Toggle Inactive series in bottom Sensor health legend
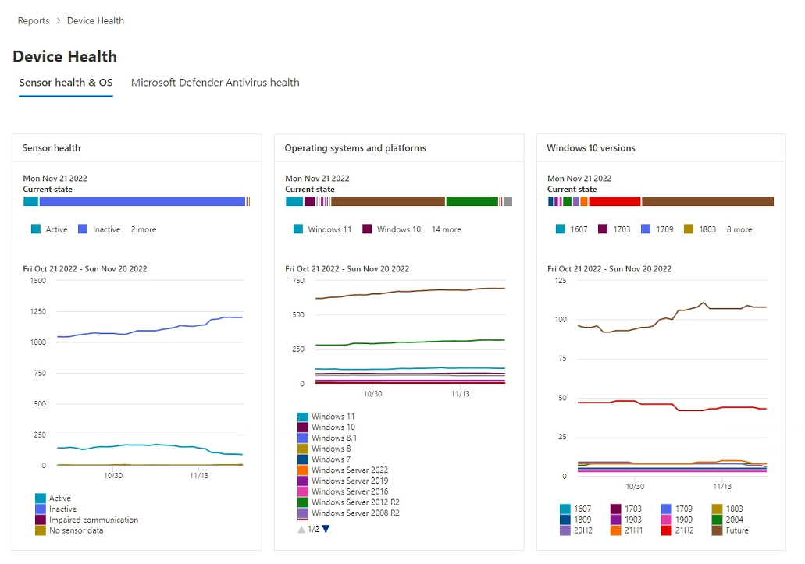Screen dimensions: 805x564 point(41,509)
